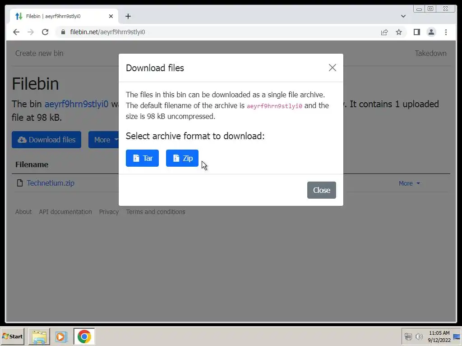
Task: Click the Download files button
Action: click(x=46, y=140)
